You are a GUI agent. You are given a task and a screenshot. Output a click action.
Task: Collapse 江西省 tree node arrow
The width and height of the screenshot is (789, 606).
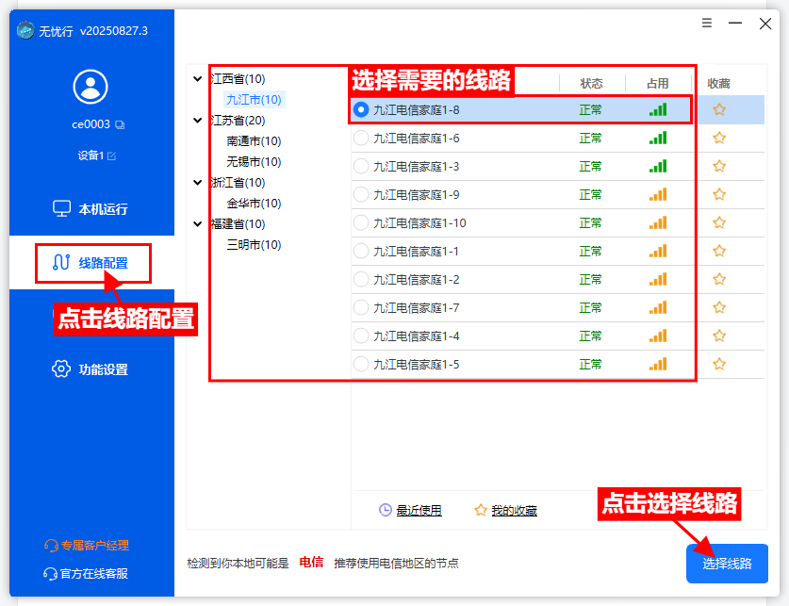[197, 79]
